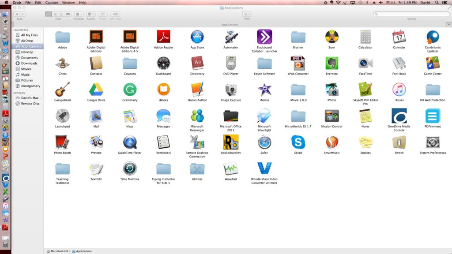Image resolution: width=452 pixels, height=254 pixels.
Task: Select the Skype application icon
Action: 298,142
